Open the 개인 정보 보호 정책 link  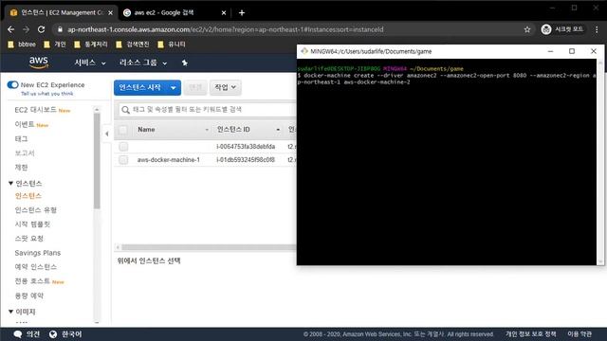(530, 334)
